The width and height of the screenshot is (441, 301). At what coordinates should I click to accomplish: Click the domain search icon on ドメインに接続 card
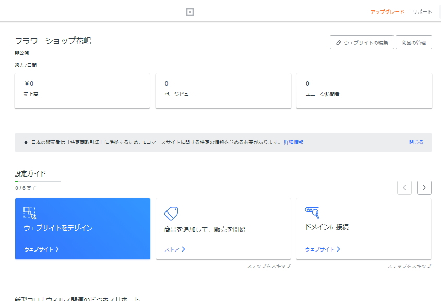pyautogui.click(x=312, y=211)
